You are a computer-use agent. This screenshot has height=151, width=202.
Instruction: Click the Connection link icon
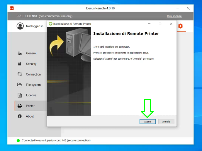[20, 74]
